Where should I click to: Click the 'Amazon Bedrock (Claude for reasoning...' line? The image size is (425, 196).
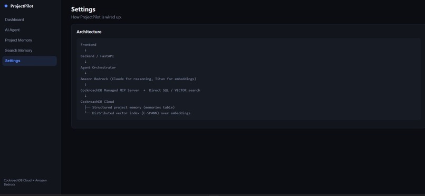click(138, 79)
